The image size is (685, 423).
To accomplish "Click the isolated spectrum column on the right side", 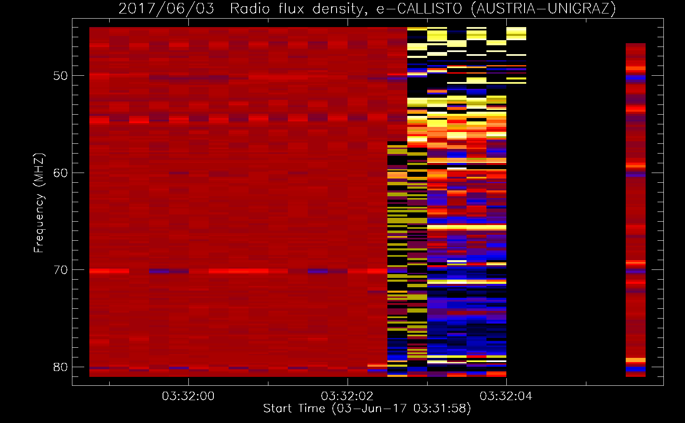I will pos(635,210).
